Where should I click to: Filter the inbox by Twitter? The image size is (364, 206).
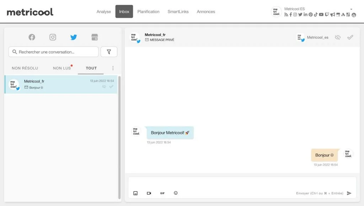[74, 37]
